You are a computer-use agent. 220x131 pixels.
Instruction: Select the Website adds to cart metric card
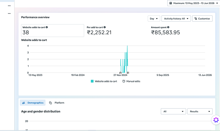pos(53,31)
